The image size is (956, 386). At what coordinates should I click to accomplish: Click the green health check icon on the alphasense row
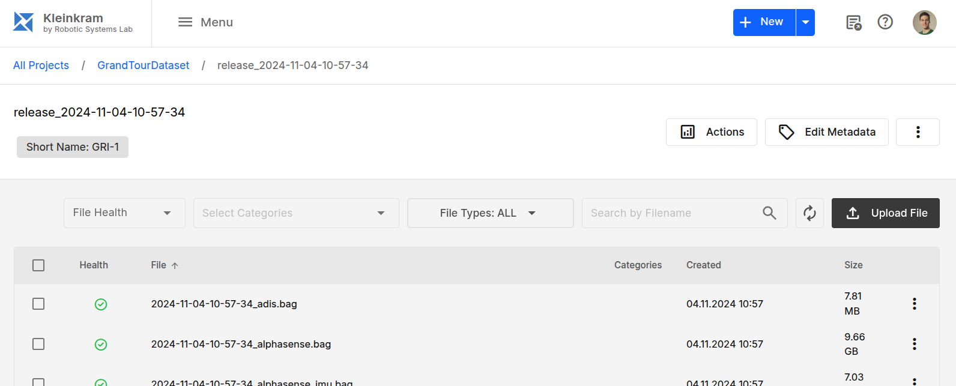pos(101,344)
